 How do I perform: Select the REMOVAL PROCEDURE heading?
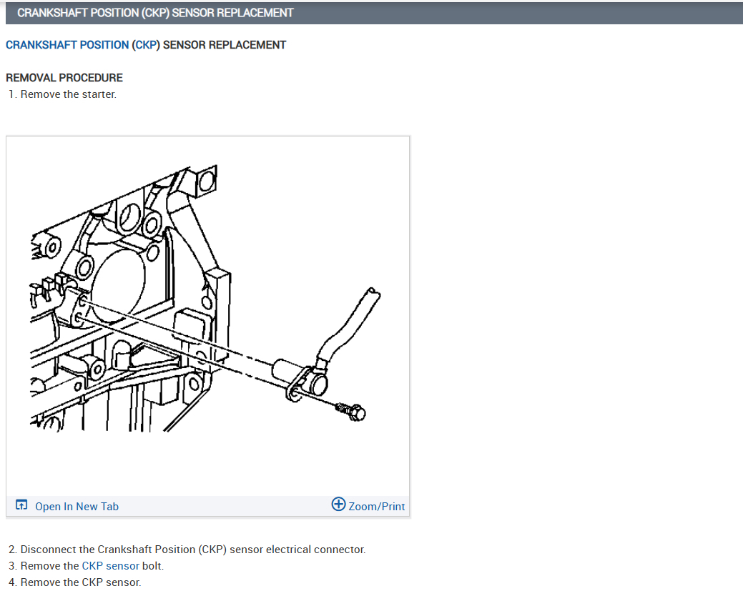64,78
